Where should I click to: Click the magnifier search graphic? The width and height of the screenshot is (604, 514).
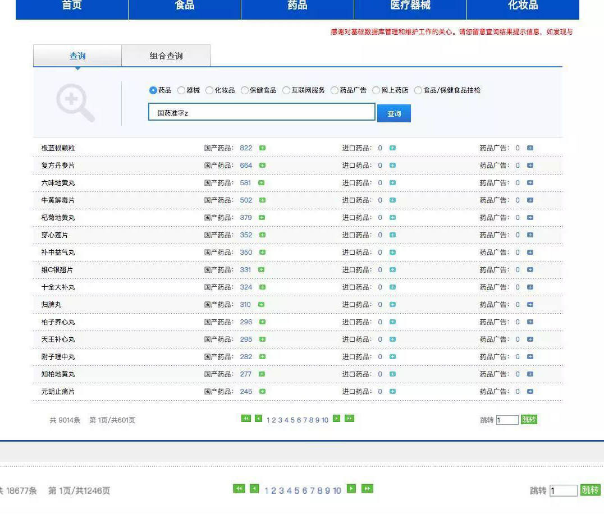coord(75,103)
